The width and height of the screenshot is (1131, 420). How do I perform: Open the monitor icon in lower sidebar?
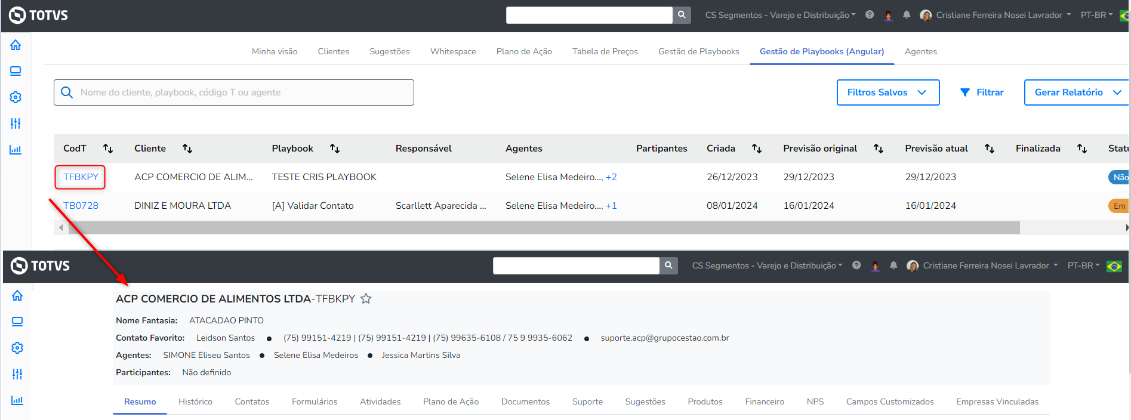[17, 322]
